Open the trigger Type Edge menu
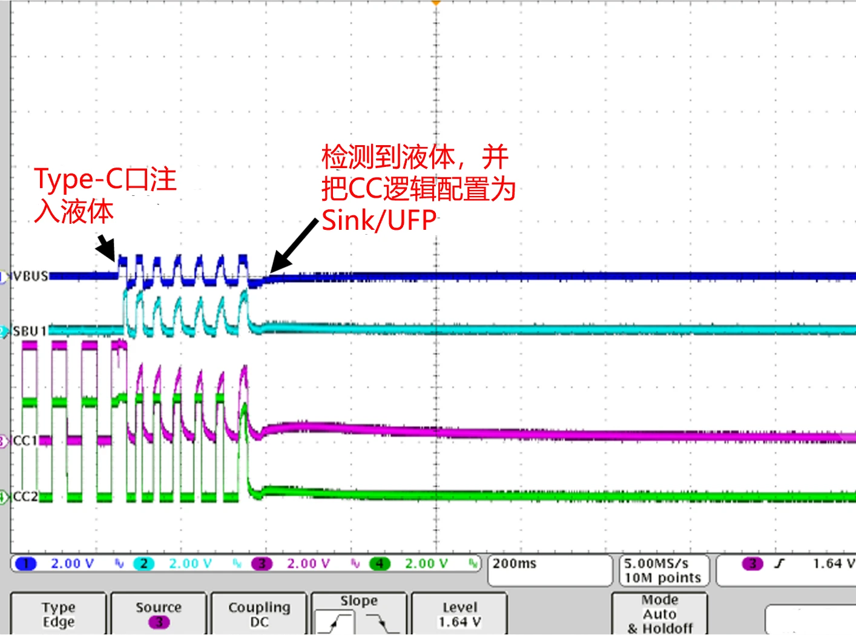The height and width of the screenshot is (635, 856). point(58,614)
